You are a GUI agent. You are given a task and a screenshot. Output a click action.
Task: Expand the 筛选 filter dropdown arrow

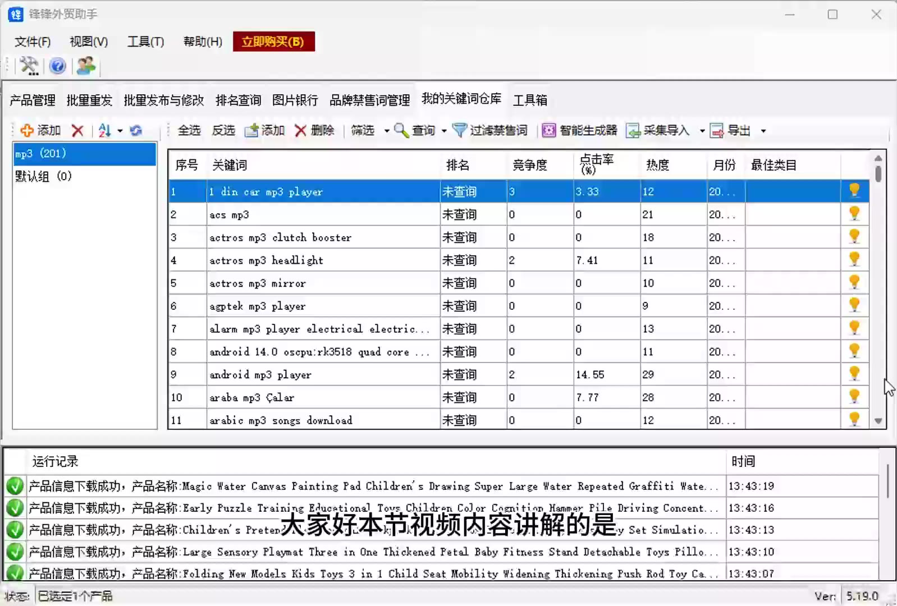387,131
